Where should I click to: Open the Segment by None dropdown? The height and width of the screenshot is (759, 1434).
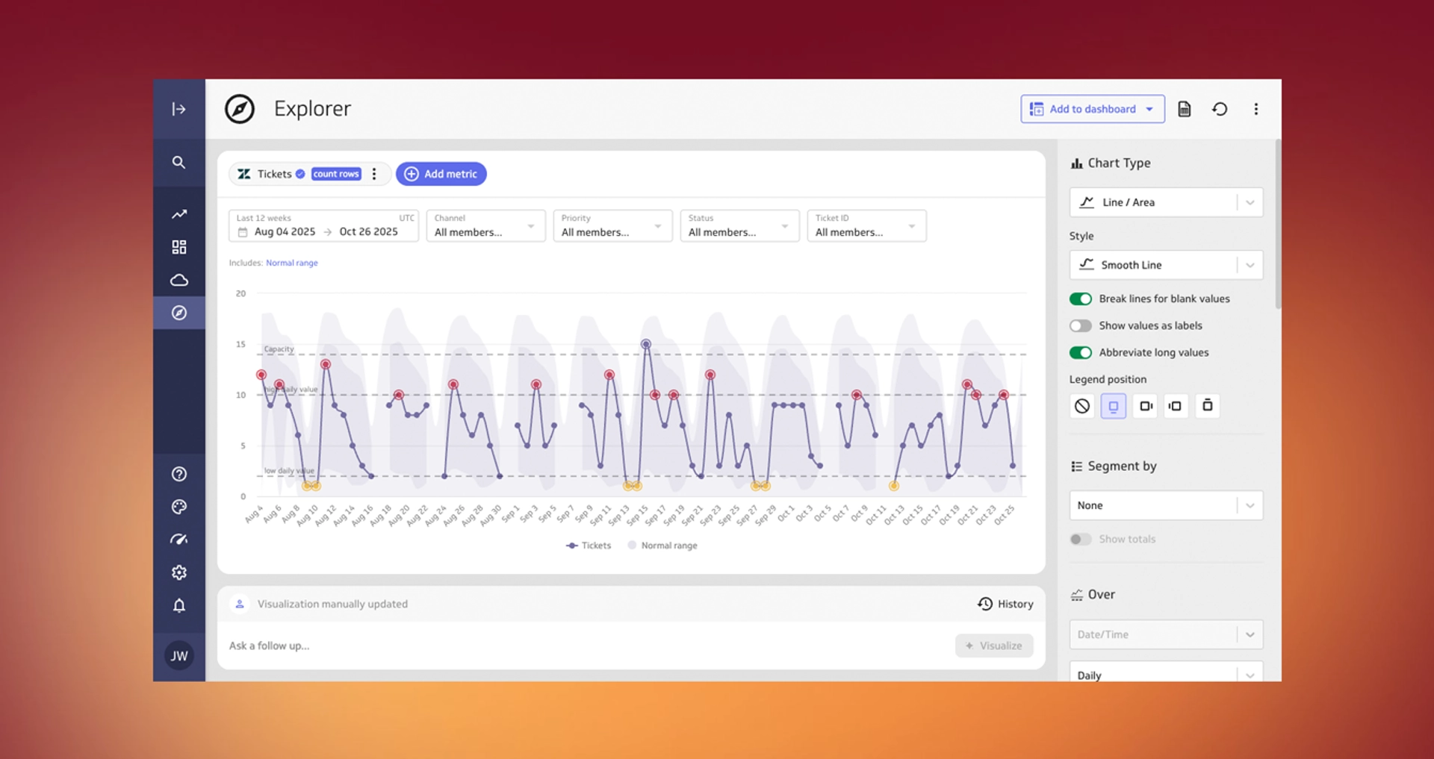[1165, 505]
